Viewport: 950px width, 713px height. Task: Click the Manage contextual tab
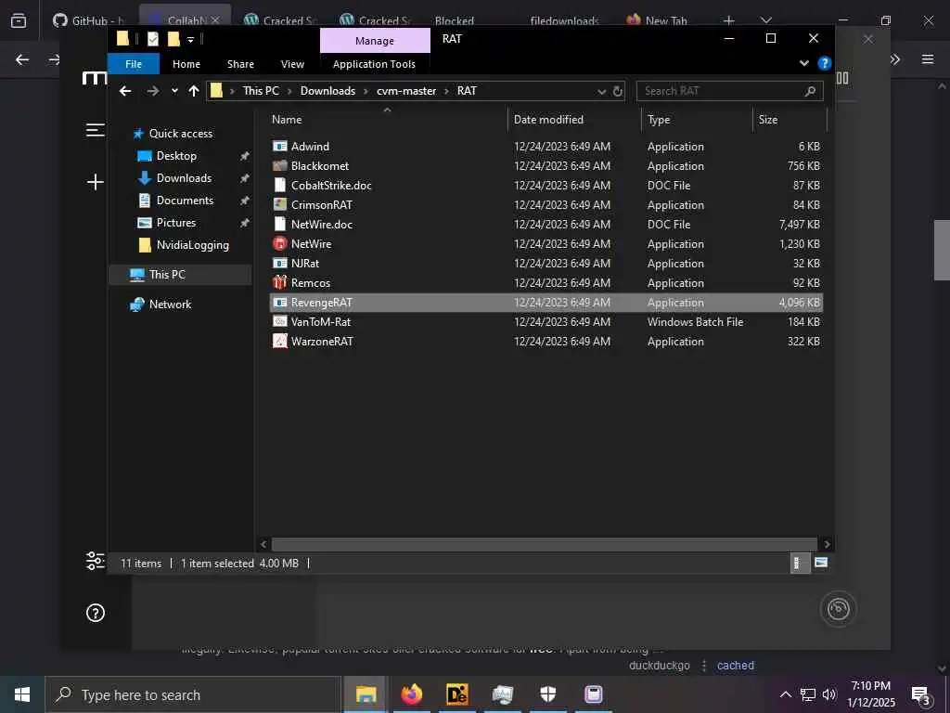tap(375, 41)
